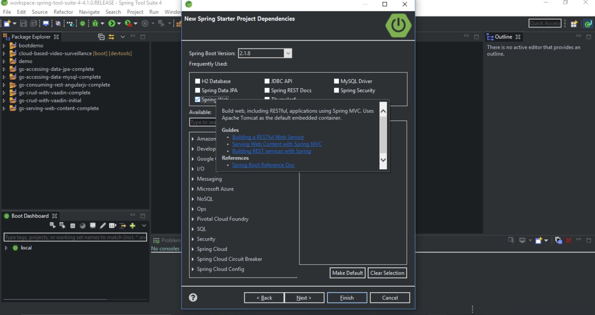Click the grey Stop circle toolbar icon
Image resolution: width=595 pixels, height=315 pixels.
(145, 24)
